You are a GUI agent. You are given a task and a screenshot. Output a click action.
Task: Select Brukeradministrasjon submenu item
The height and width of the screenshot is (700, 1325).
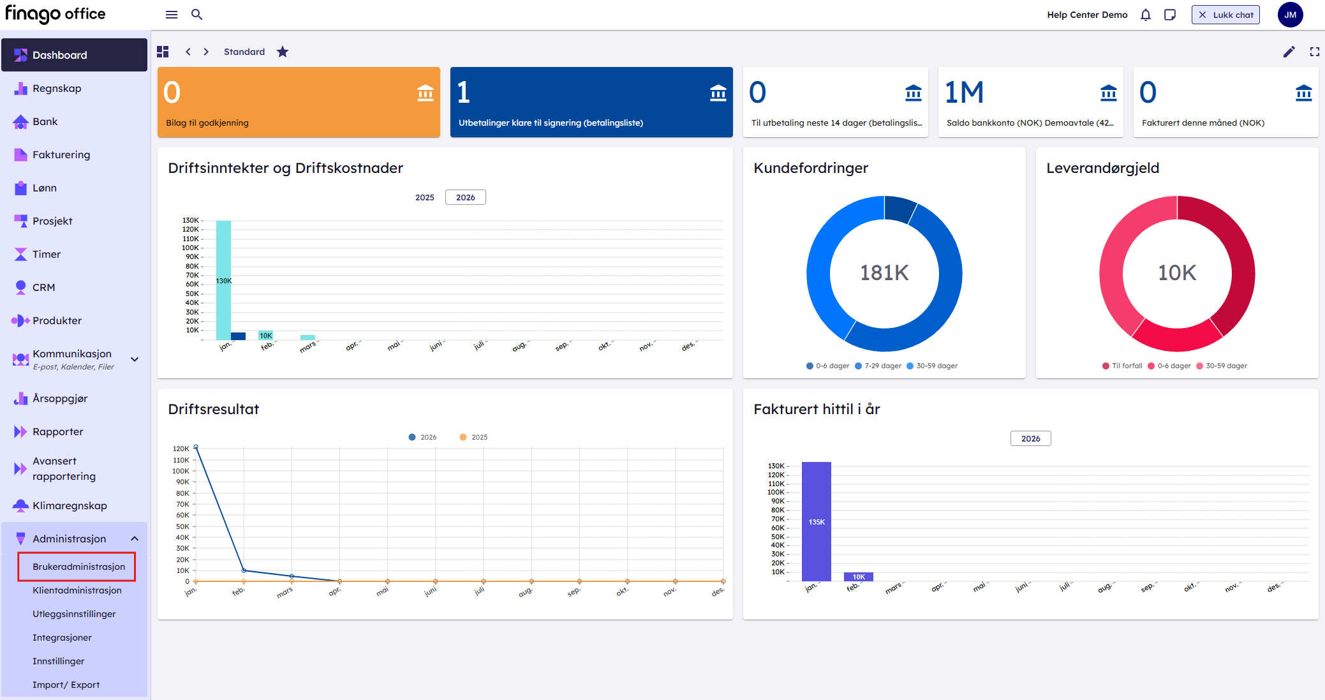coord(78,567)
